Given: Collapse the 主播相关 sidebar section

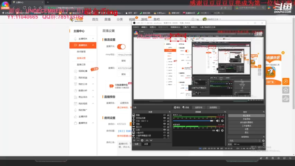Looking at the screenshot, I should click(93, 39).
